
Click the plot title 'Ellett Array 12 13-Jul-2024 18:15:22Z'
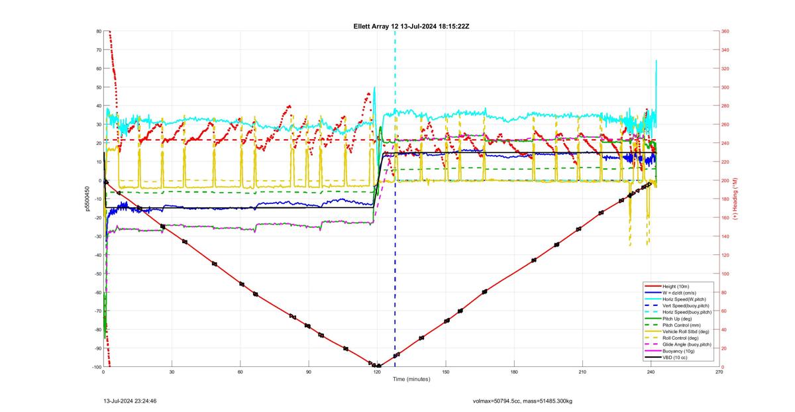(411, 26)
